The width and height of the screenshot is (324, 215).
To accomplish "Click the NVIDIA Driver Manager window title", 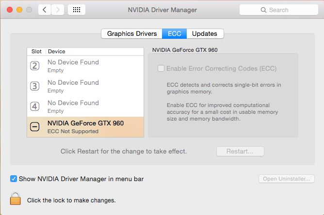I will click(162, 10).
